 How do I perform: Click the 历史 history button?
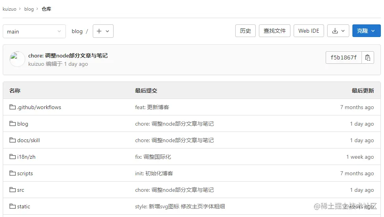point(245,31)
